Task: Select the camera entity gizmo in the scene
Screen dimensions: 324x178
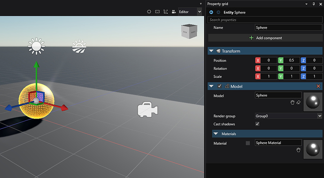Action: [x=147, y=110]
